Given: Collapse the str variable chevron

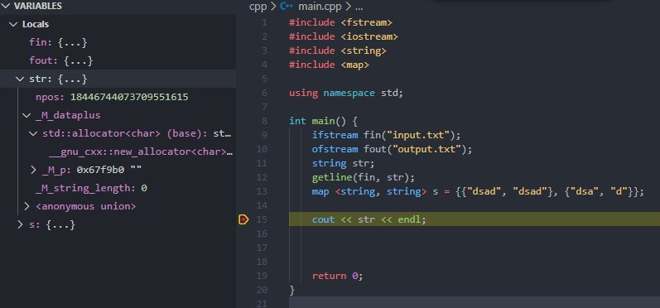Looking at the screenshot, I should [19, 79].
